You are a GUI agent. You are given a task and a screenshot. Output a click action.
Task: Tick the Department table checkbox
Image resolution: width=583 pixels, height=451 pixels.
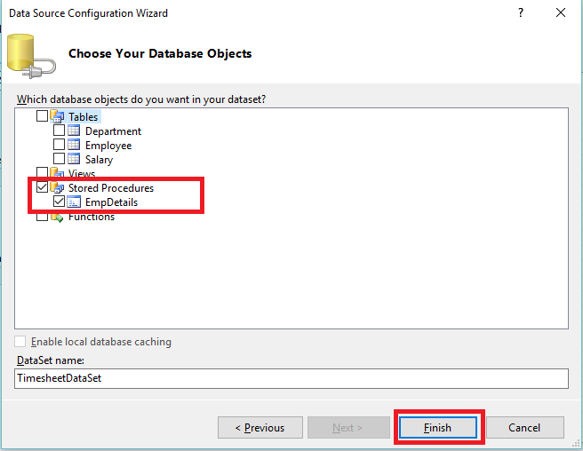coord(60,131)
